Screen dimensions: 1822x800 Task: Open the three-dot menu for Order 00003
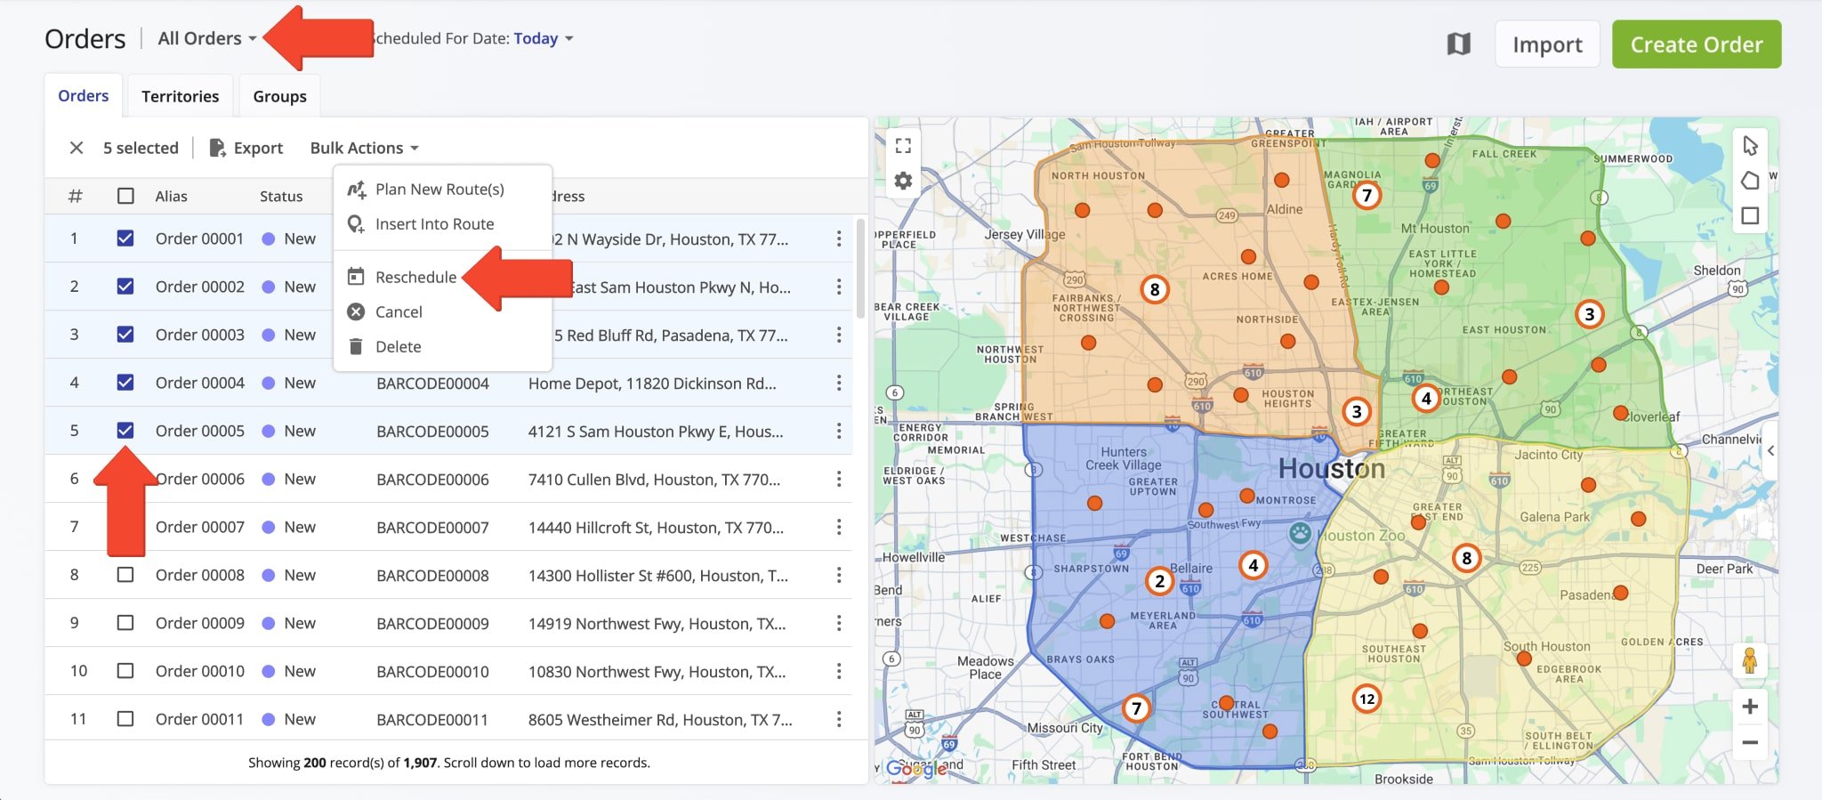pyautogui.click(x=839, y=335)
